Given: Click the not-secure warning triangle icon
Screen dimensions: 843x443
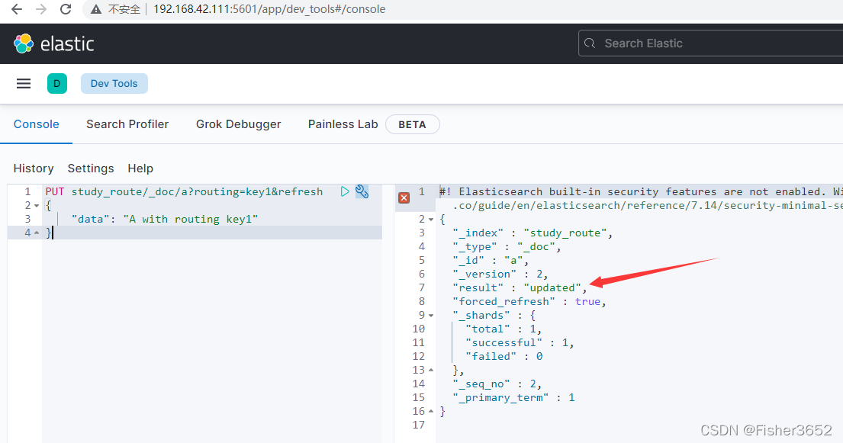Looking at the screenshot, I should [96, 9].
